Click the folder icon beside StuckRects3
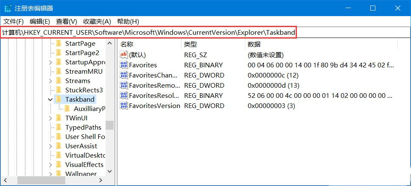Image resolution: width=411 pixels, height=186 pixels. [59, 90]
